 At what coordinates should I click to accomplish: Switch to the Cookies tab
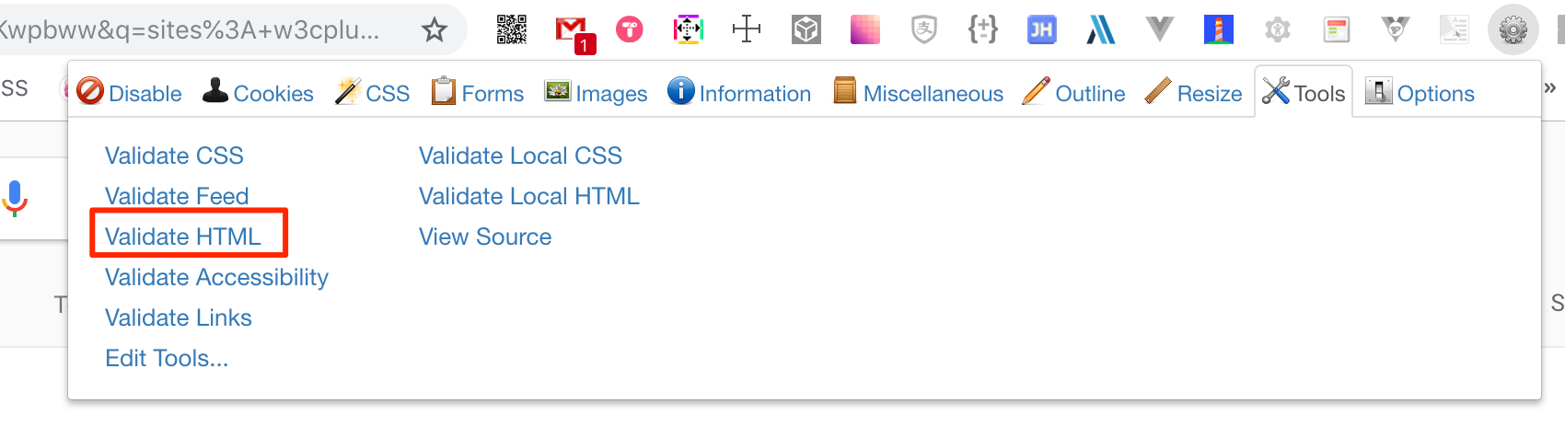click(x=258, y=93)
